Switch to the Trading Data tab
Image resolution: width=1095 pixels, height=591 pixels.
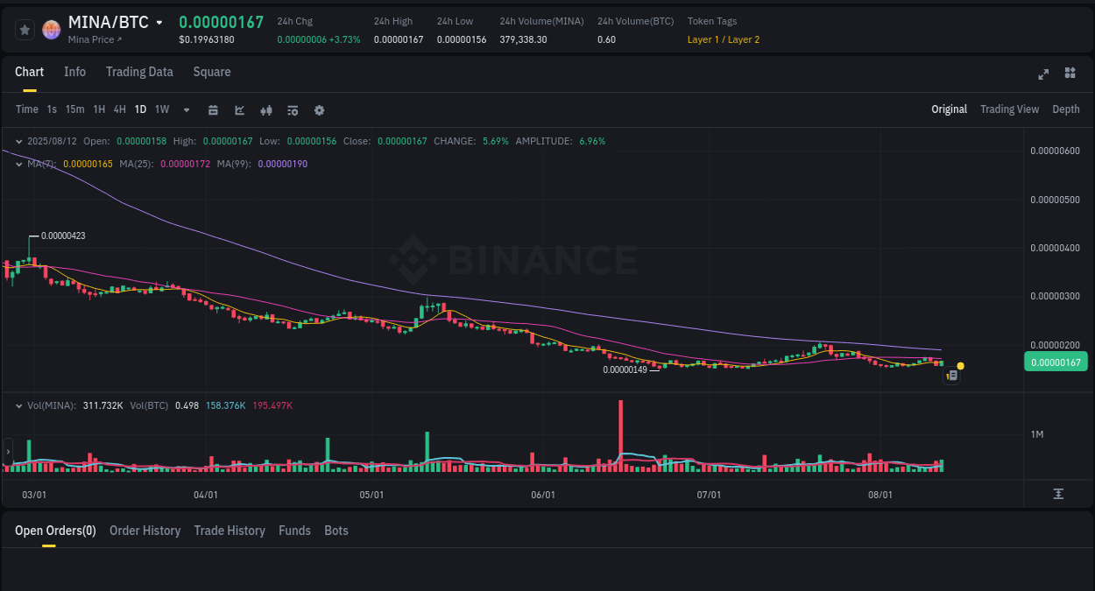click(x=139, y=72)
